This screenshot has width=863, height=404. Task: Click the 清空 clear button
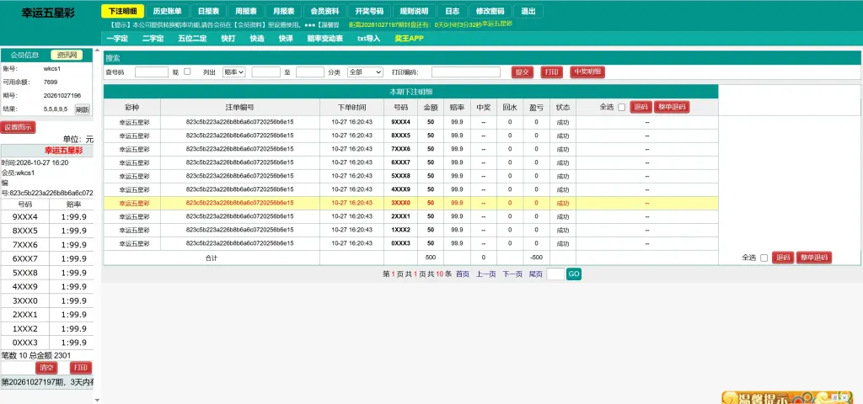46,368
